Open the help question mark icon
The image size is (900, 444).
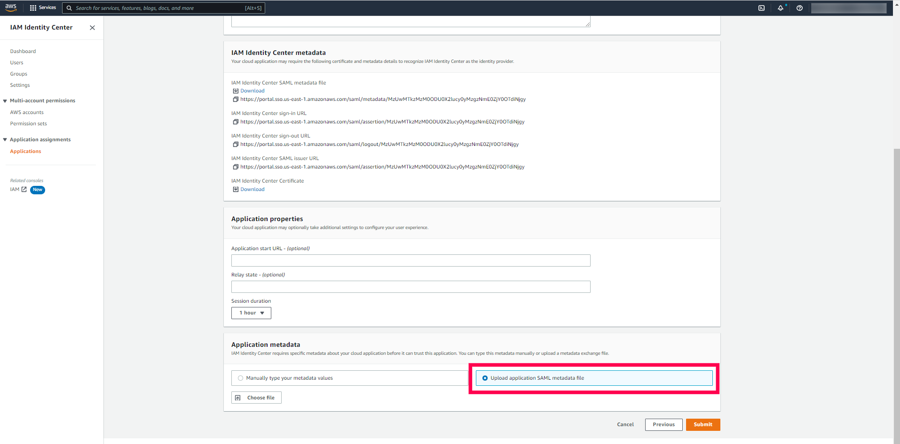tap(799, 8)
